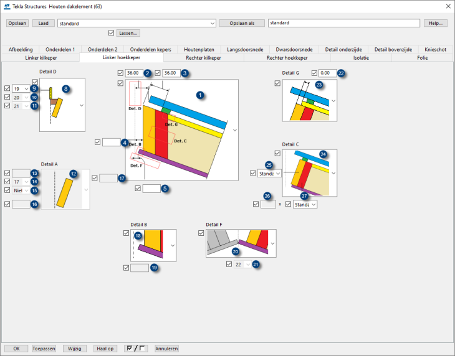Open the Dwarsdoorsnede tab
The image size is (455, 356).
pos(294,50)
